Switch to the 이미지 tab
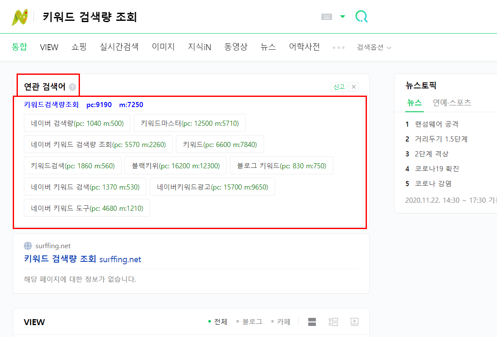The image size is (497, 337). tap(163, 47)
